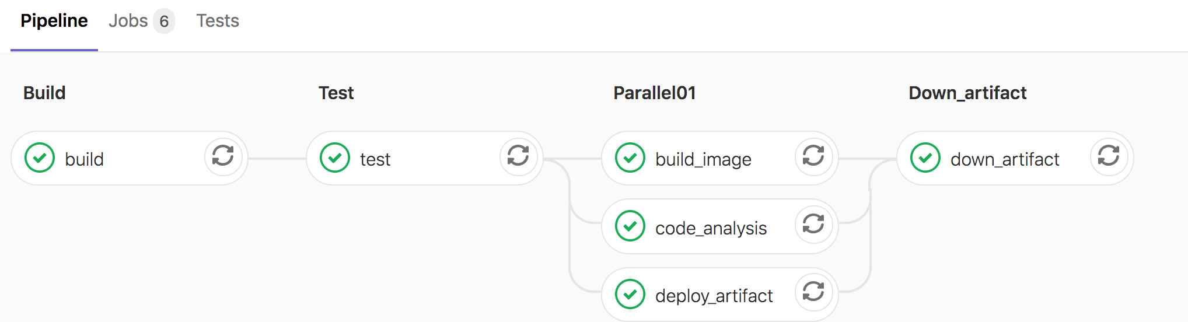Open the build_image job name link

pos(703,159)
